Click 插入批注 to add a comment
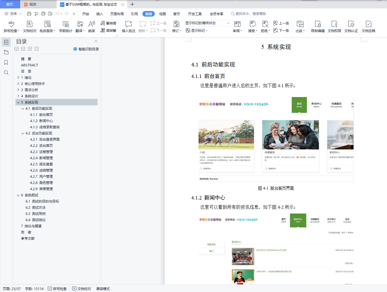 129,27
